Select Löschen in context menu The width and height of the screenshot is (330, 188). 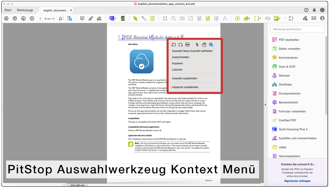coord(177,70)
